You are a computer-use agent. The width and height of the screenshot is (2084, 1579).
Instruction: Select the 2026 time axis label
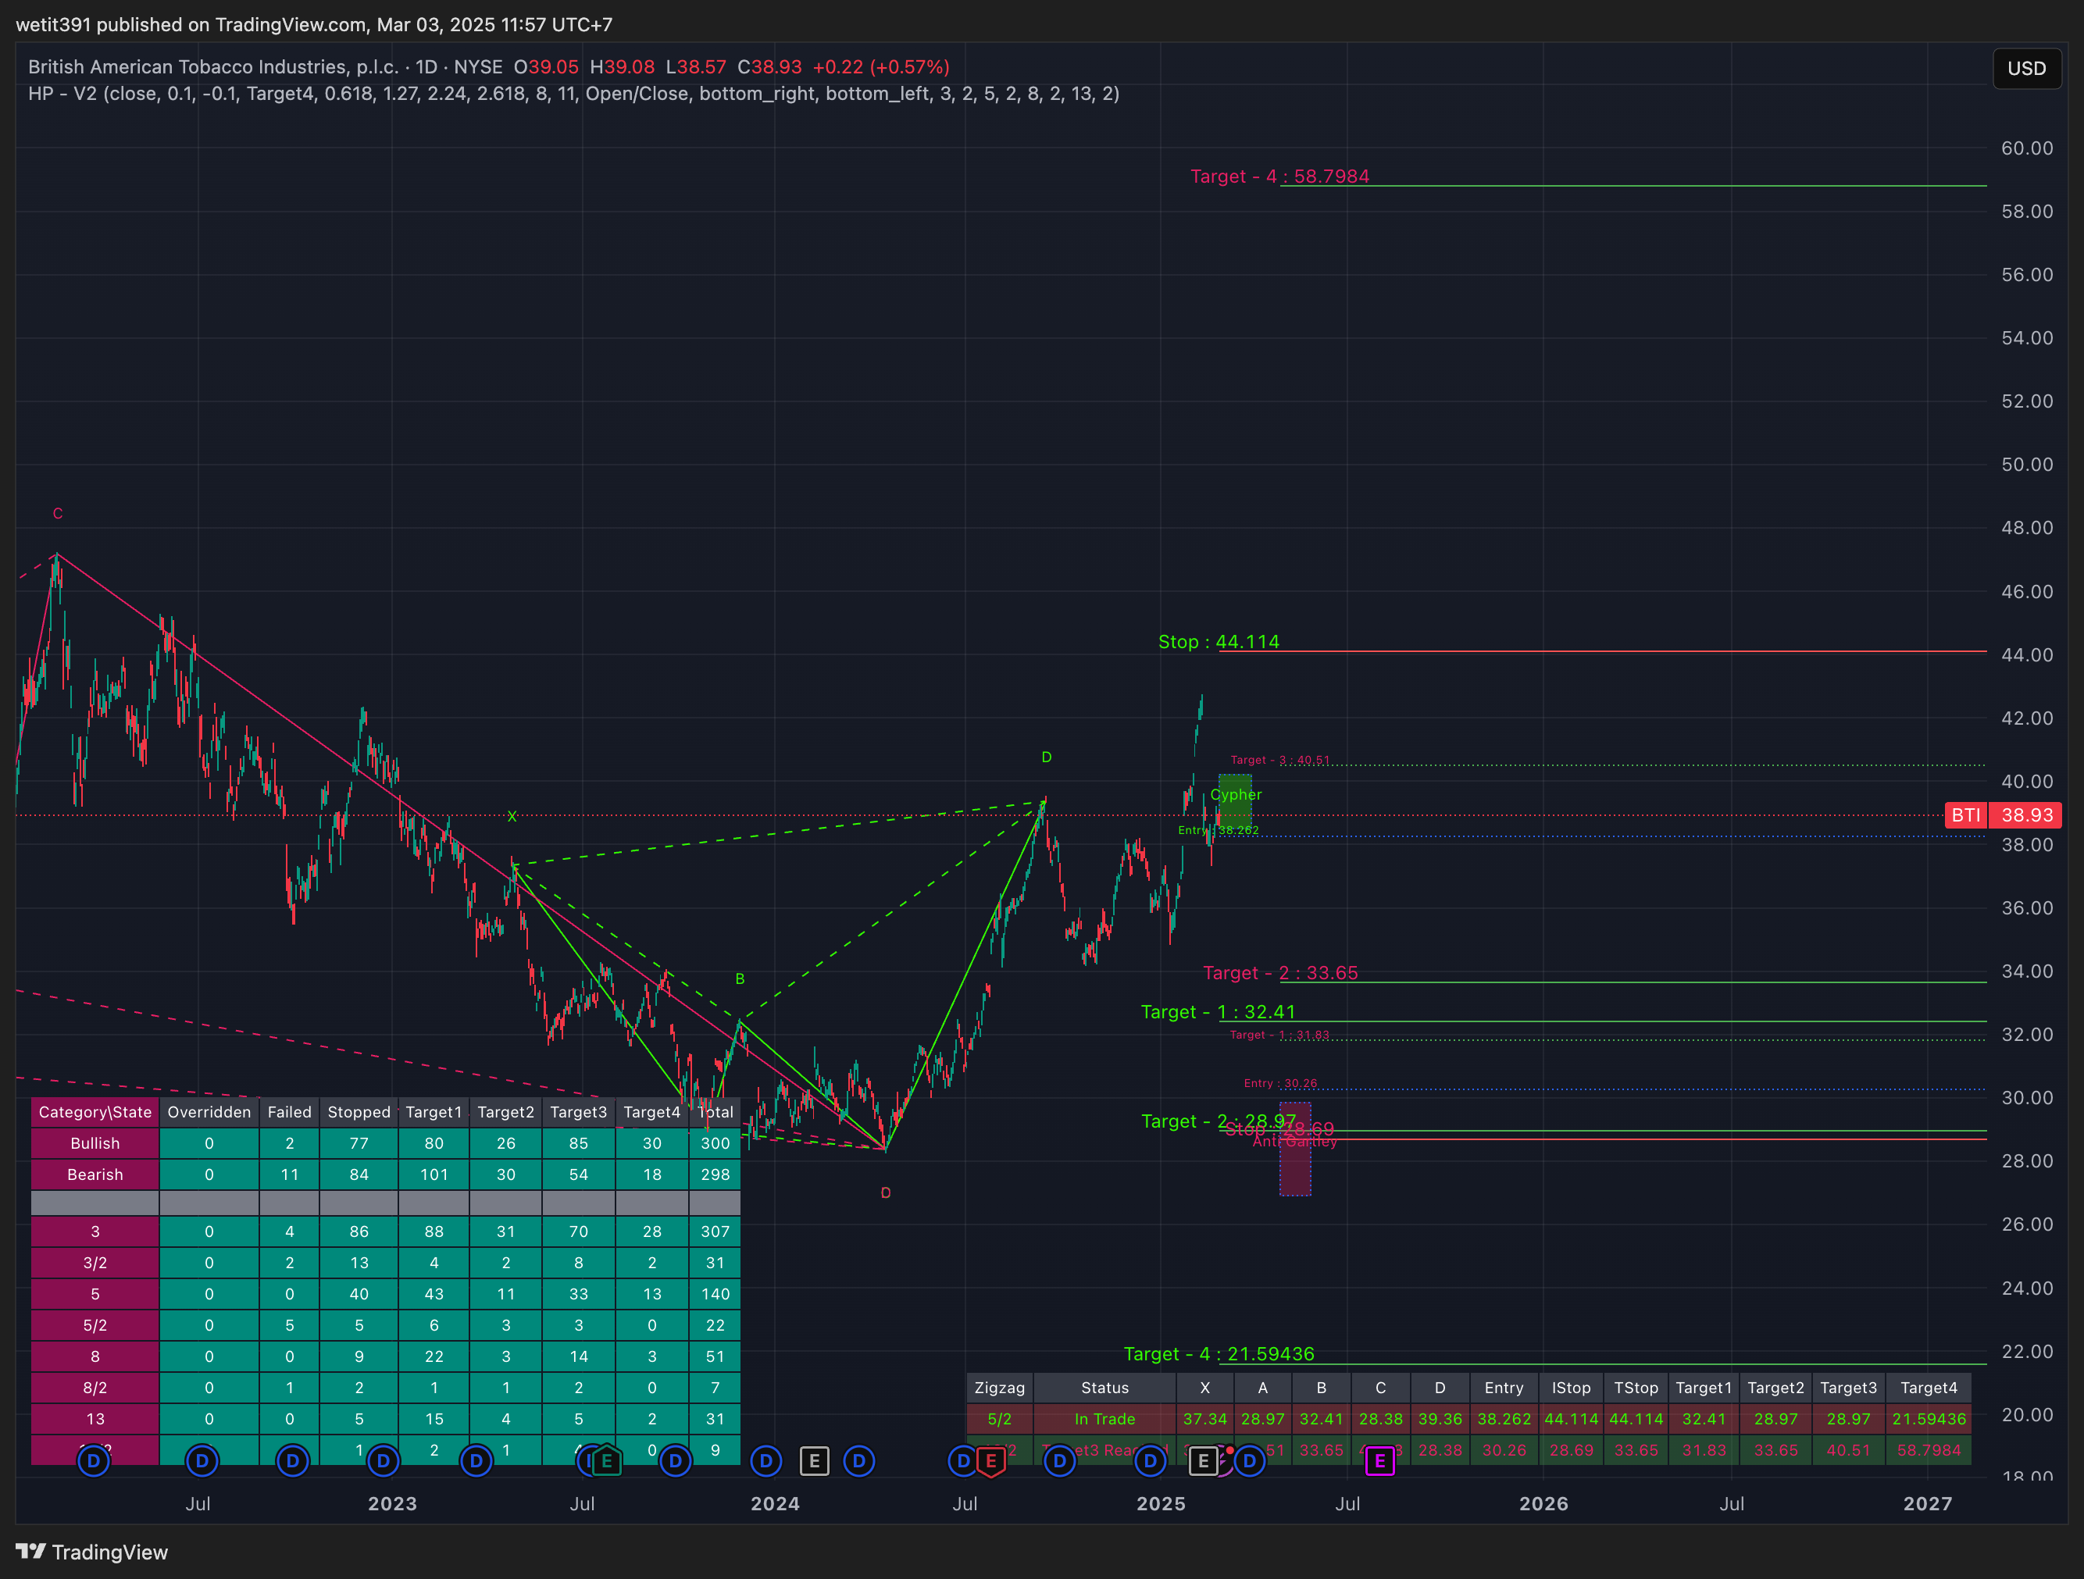point(1544,1503)
